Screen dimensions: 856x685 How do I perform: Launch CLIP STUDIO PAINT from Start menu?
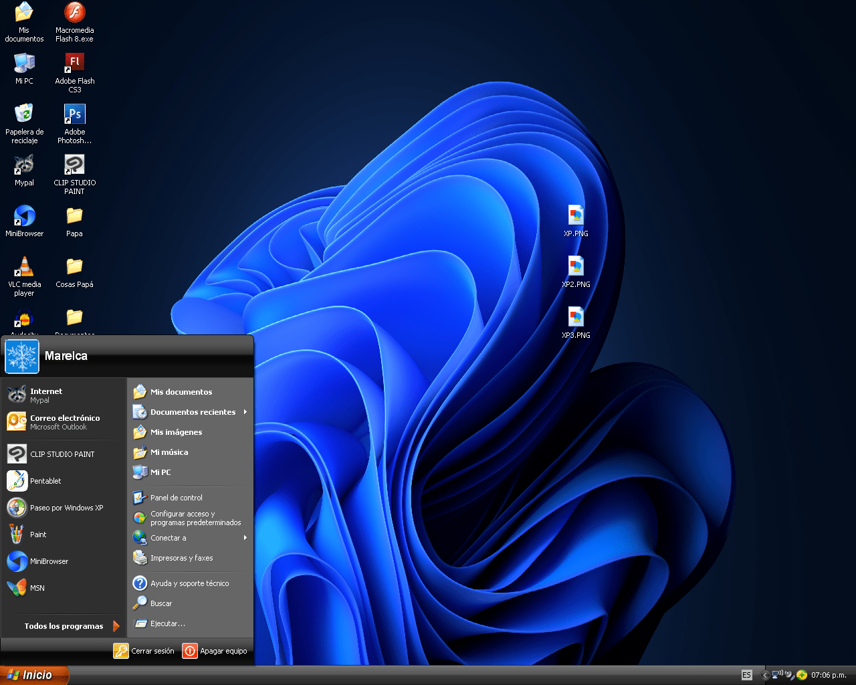point(62,454)
